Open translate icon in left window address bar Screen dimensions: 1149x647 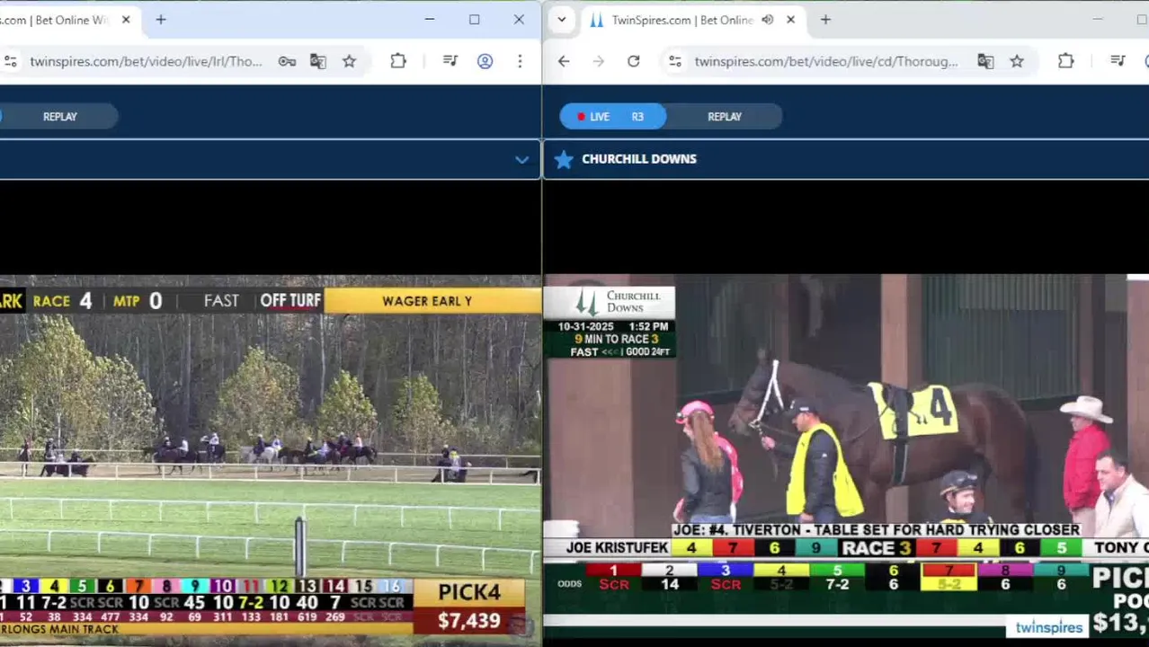pyautogui.click(x=318, y=61)
